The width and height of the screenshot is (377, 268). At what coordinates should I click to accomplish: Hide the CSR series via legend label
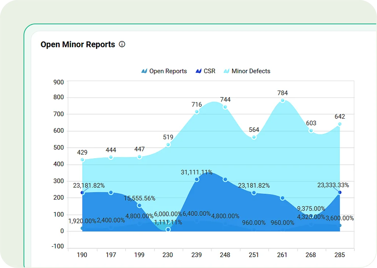pyautogui.click(x=209, y=71)
